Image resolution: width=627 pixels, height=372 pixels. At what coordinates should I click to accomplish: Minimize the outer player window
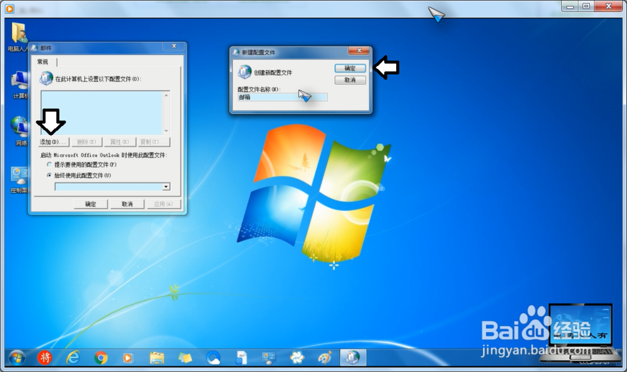[570, 6]
